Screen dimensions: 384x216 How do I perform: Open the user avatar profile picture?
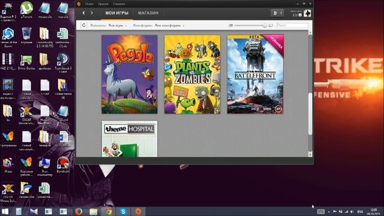(307, 13)
